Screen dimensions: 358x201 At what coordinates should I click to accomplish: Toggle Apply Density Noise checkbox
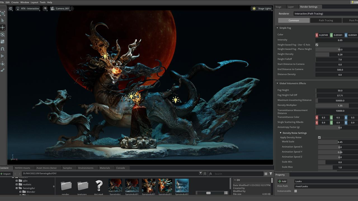(x=319, y=138)
